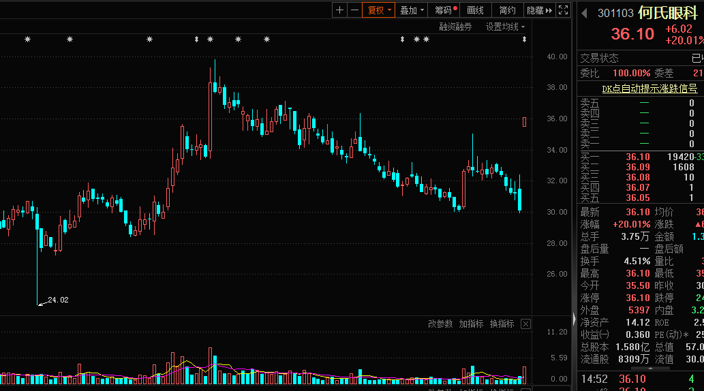Click 今开 opening price 35.50
This screenshot has width=704, height=391.
click(637, 286)
